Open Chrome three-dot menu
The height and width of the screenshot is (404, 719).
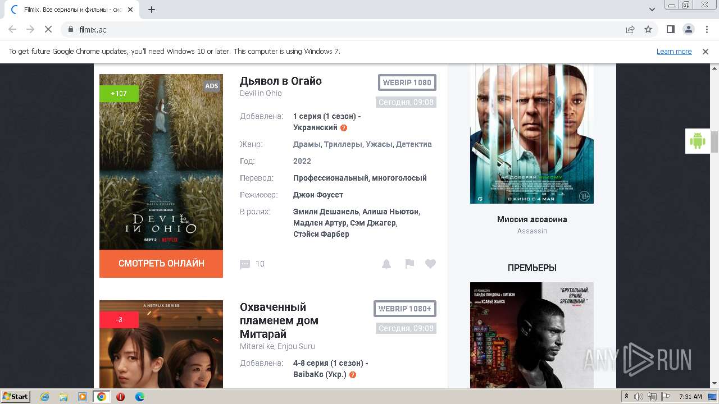pos(706,29)
